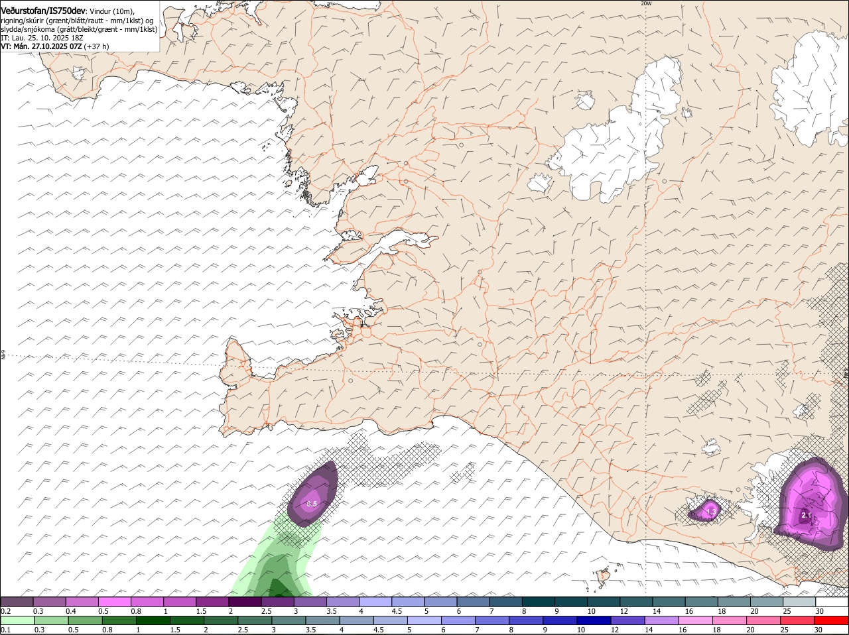Pick the dark teal swatch labeled 8
Viewport: 849px width, 635px height.
pos(539,602)
